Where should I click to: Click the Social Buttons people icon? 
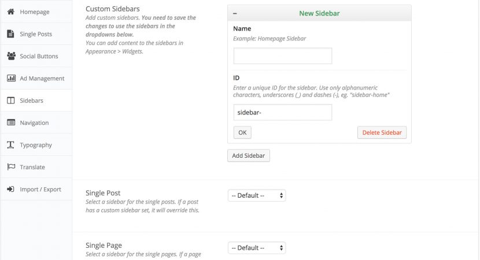point(11,56)
